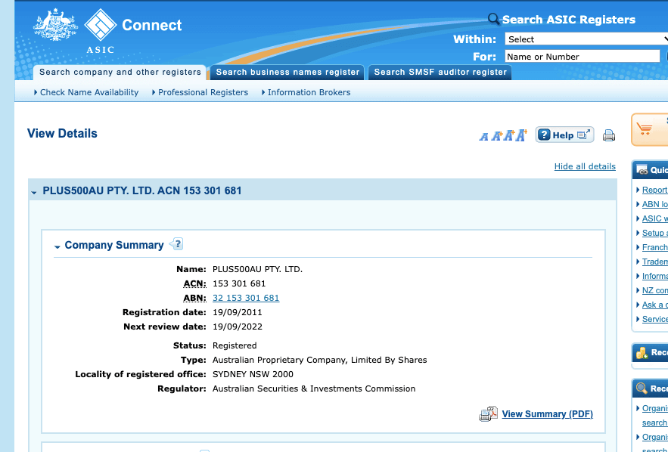Click the Quick links panel header icon
This screenshot has width=668, height=452.
(642, 170)
